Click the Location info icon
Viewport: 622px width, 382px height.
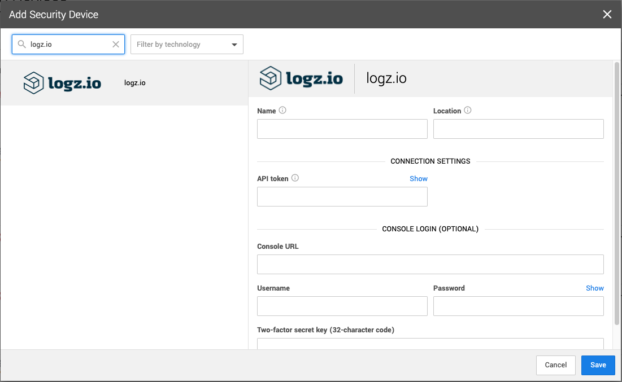pyautogui.click(x=468, y=110)
